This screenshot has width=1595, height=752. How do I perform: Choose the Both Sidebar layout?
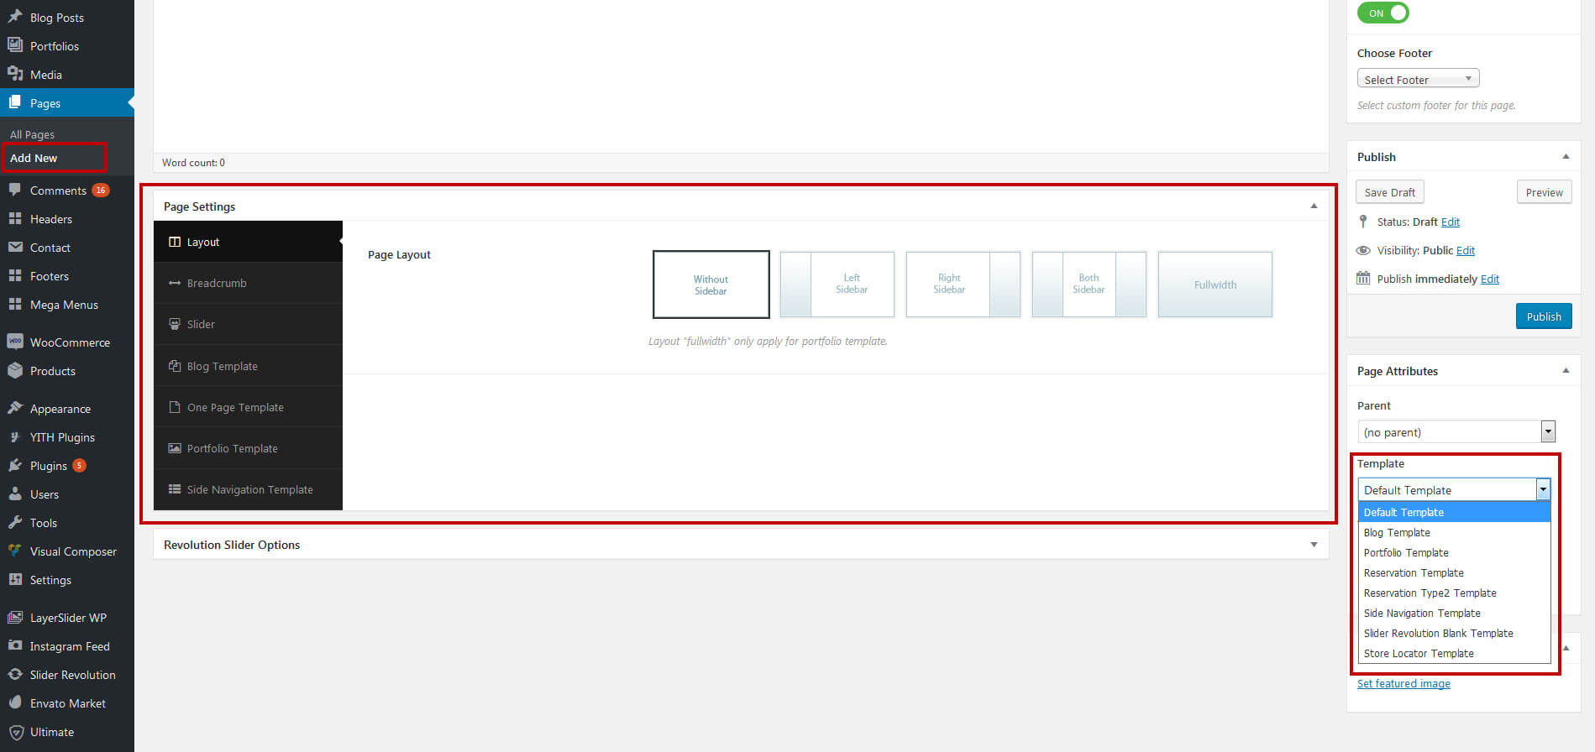[x=1089, y=285]
